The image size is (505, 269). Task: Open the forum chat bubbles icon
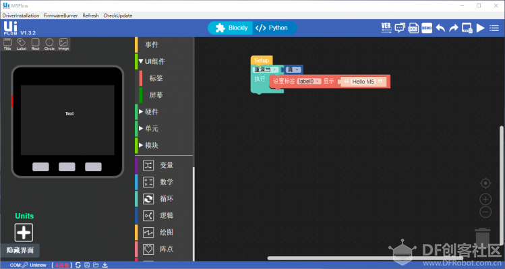(400, 28)
